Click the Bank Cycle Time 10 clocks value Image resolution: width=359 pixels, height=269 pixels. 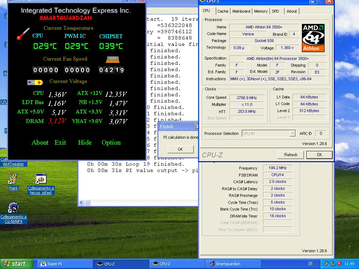click(x=278, y=209)
